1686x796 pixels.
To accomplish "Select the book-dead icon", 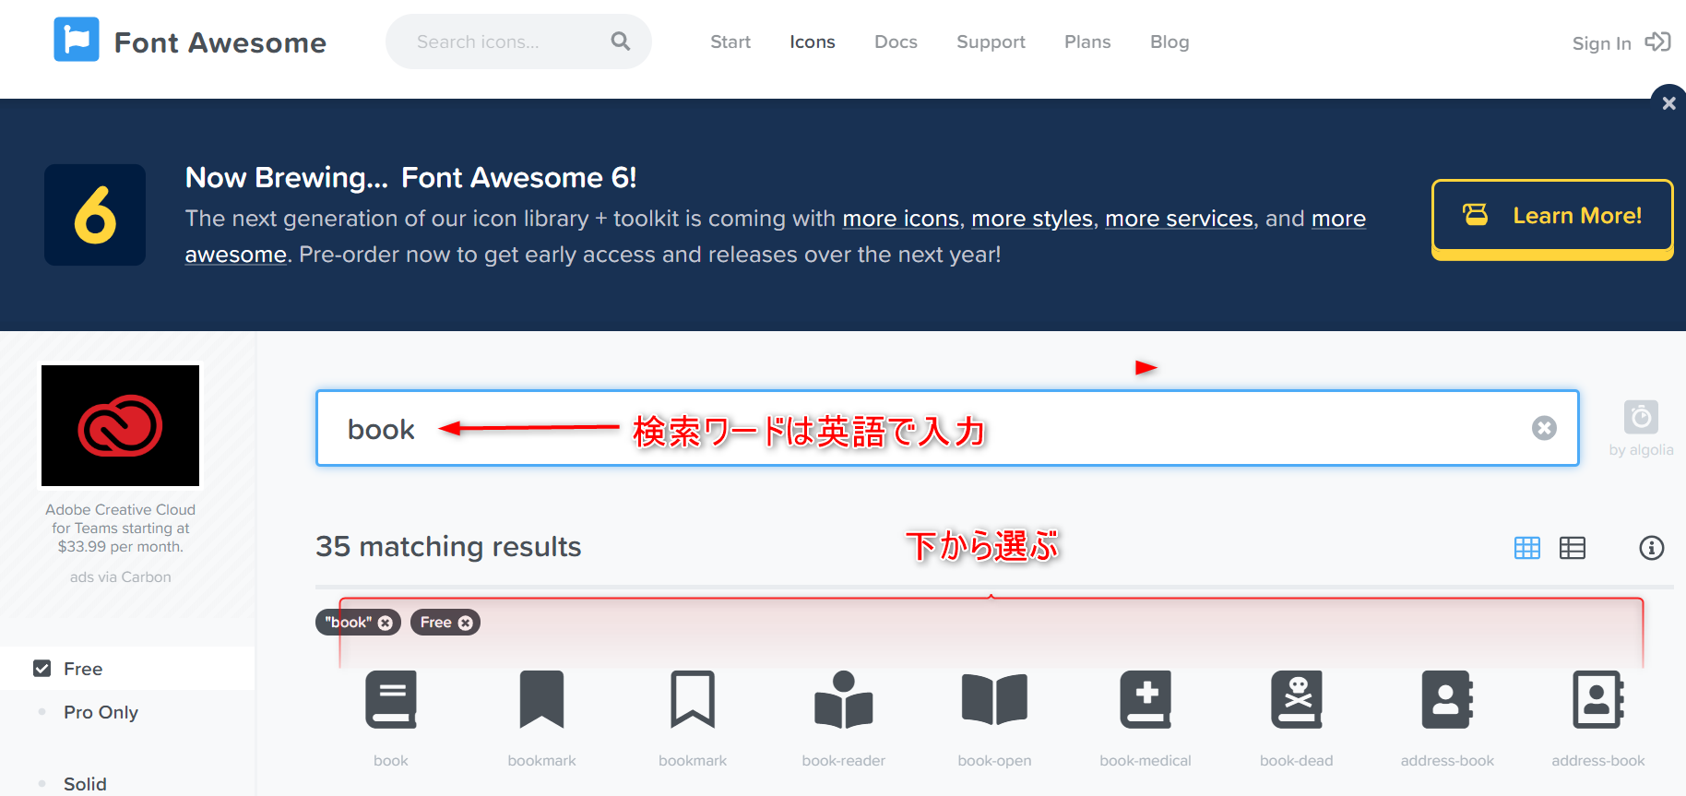I will [1297, 699].
